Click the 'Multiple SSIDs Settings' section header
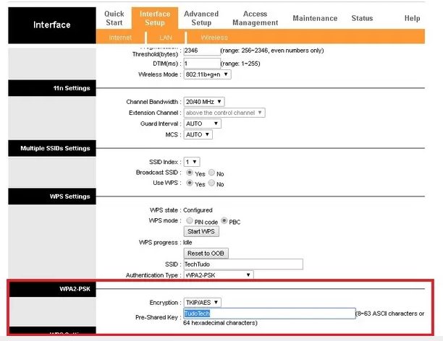Viewport: 443px width, 341px height. click(52, 148)
